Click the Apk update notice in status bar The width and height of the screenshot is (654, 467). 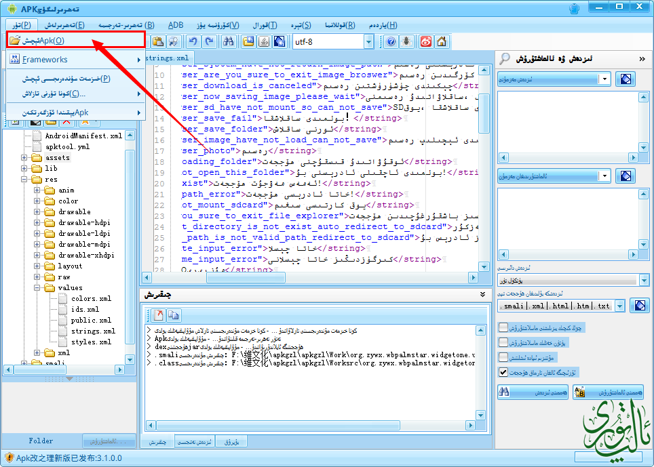[69, 458]
